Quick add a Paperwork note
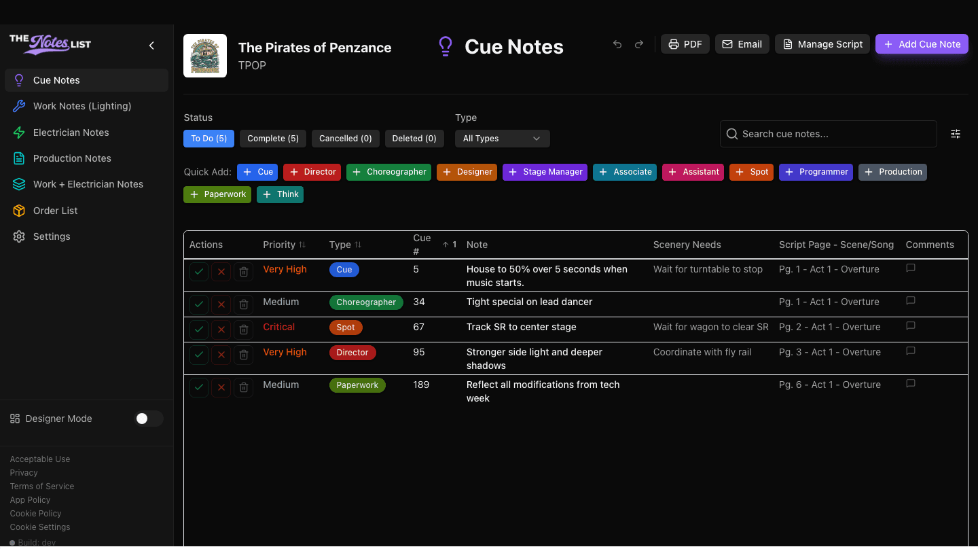Viewport: 978px width, 549px height. pos(217,194)
